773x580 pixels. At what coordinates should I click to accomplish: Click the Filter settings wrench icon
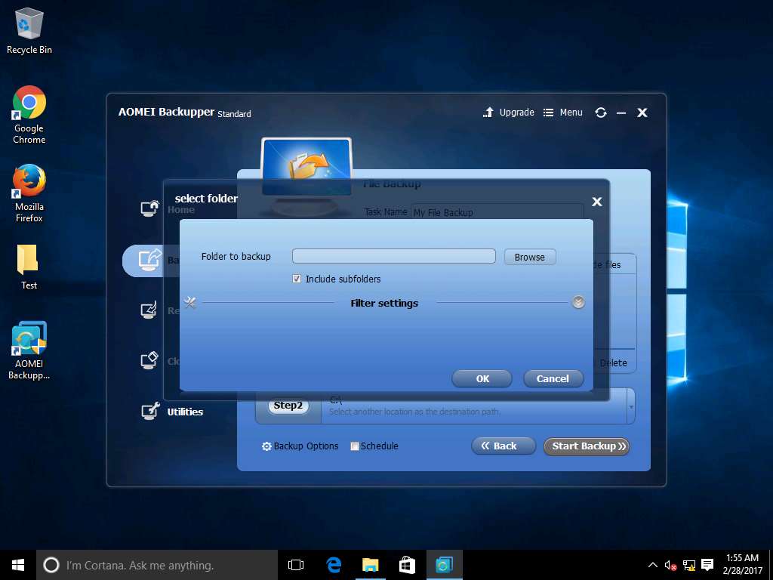189,302
